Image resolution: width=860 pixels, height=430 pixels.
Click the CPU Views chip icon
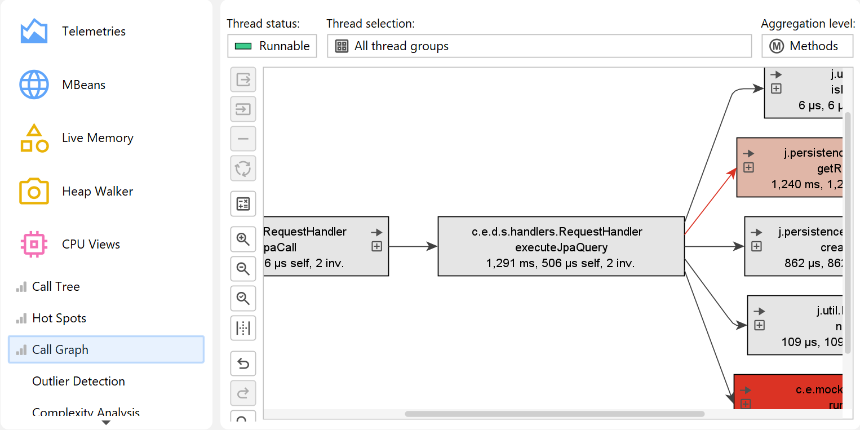coord(34,245)
